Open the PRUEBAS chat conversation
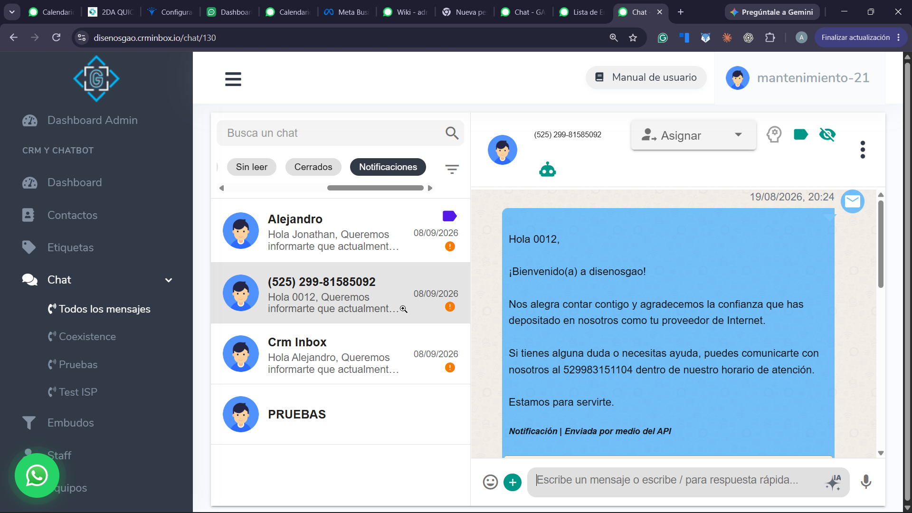 (341, 414)
